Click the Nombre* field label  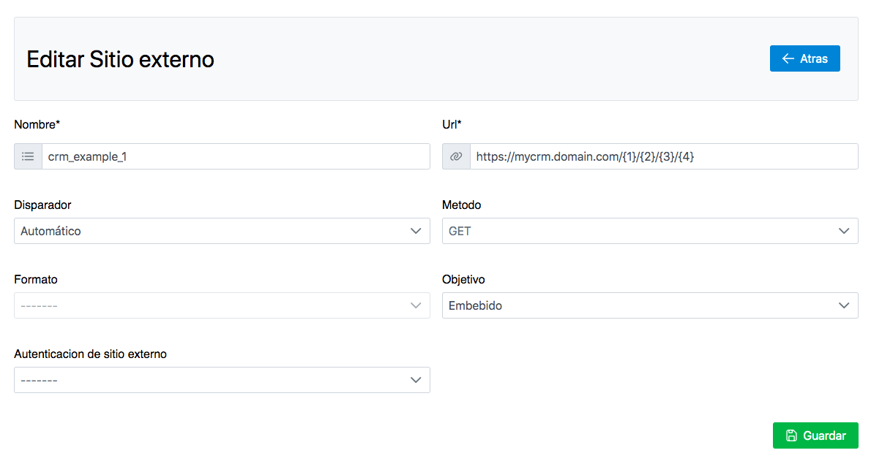point(37,125)
